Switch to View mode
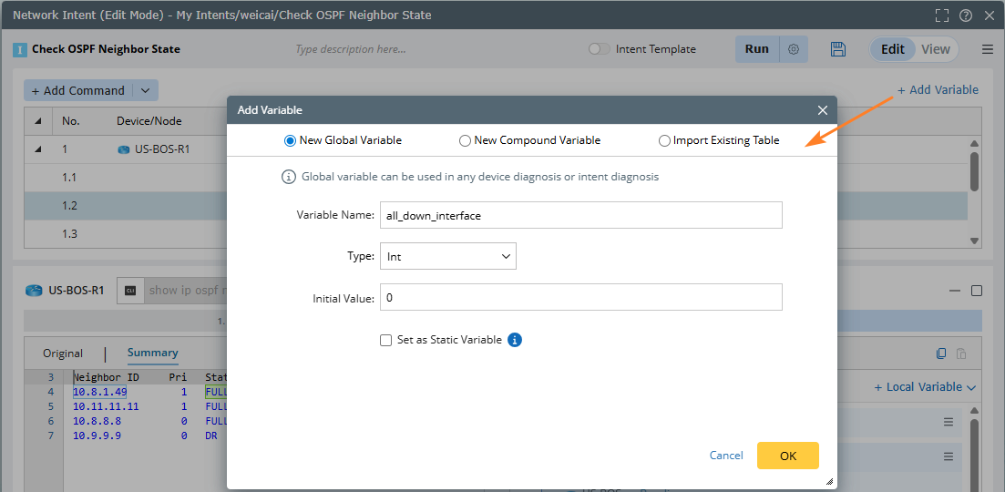 point(936,49)
